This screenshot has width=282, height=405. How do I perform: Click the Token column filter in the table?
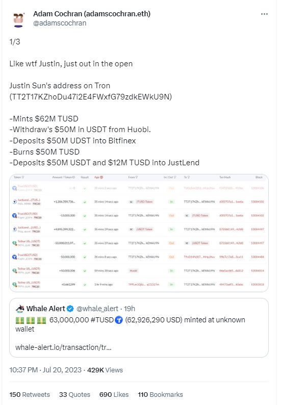[19, 177]
